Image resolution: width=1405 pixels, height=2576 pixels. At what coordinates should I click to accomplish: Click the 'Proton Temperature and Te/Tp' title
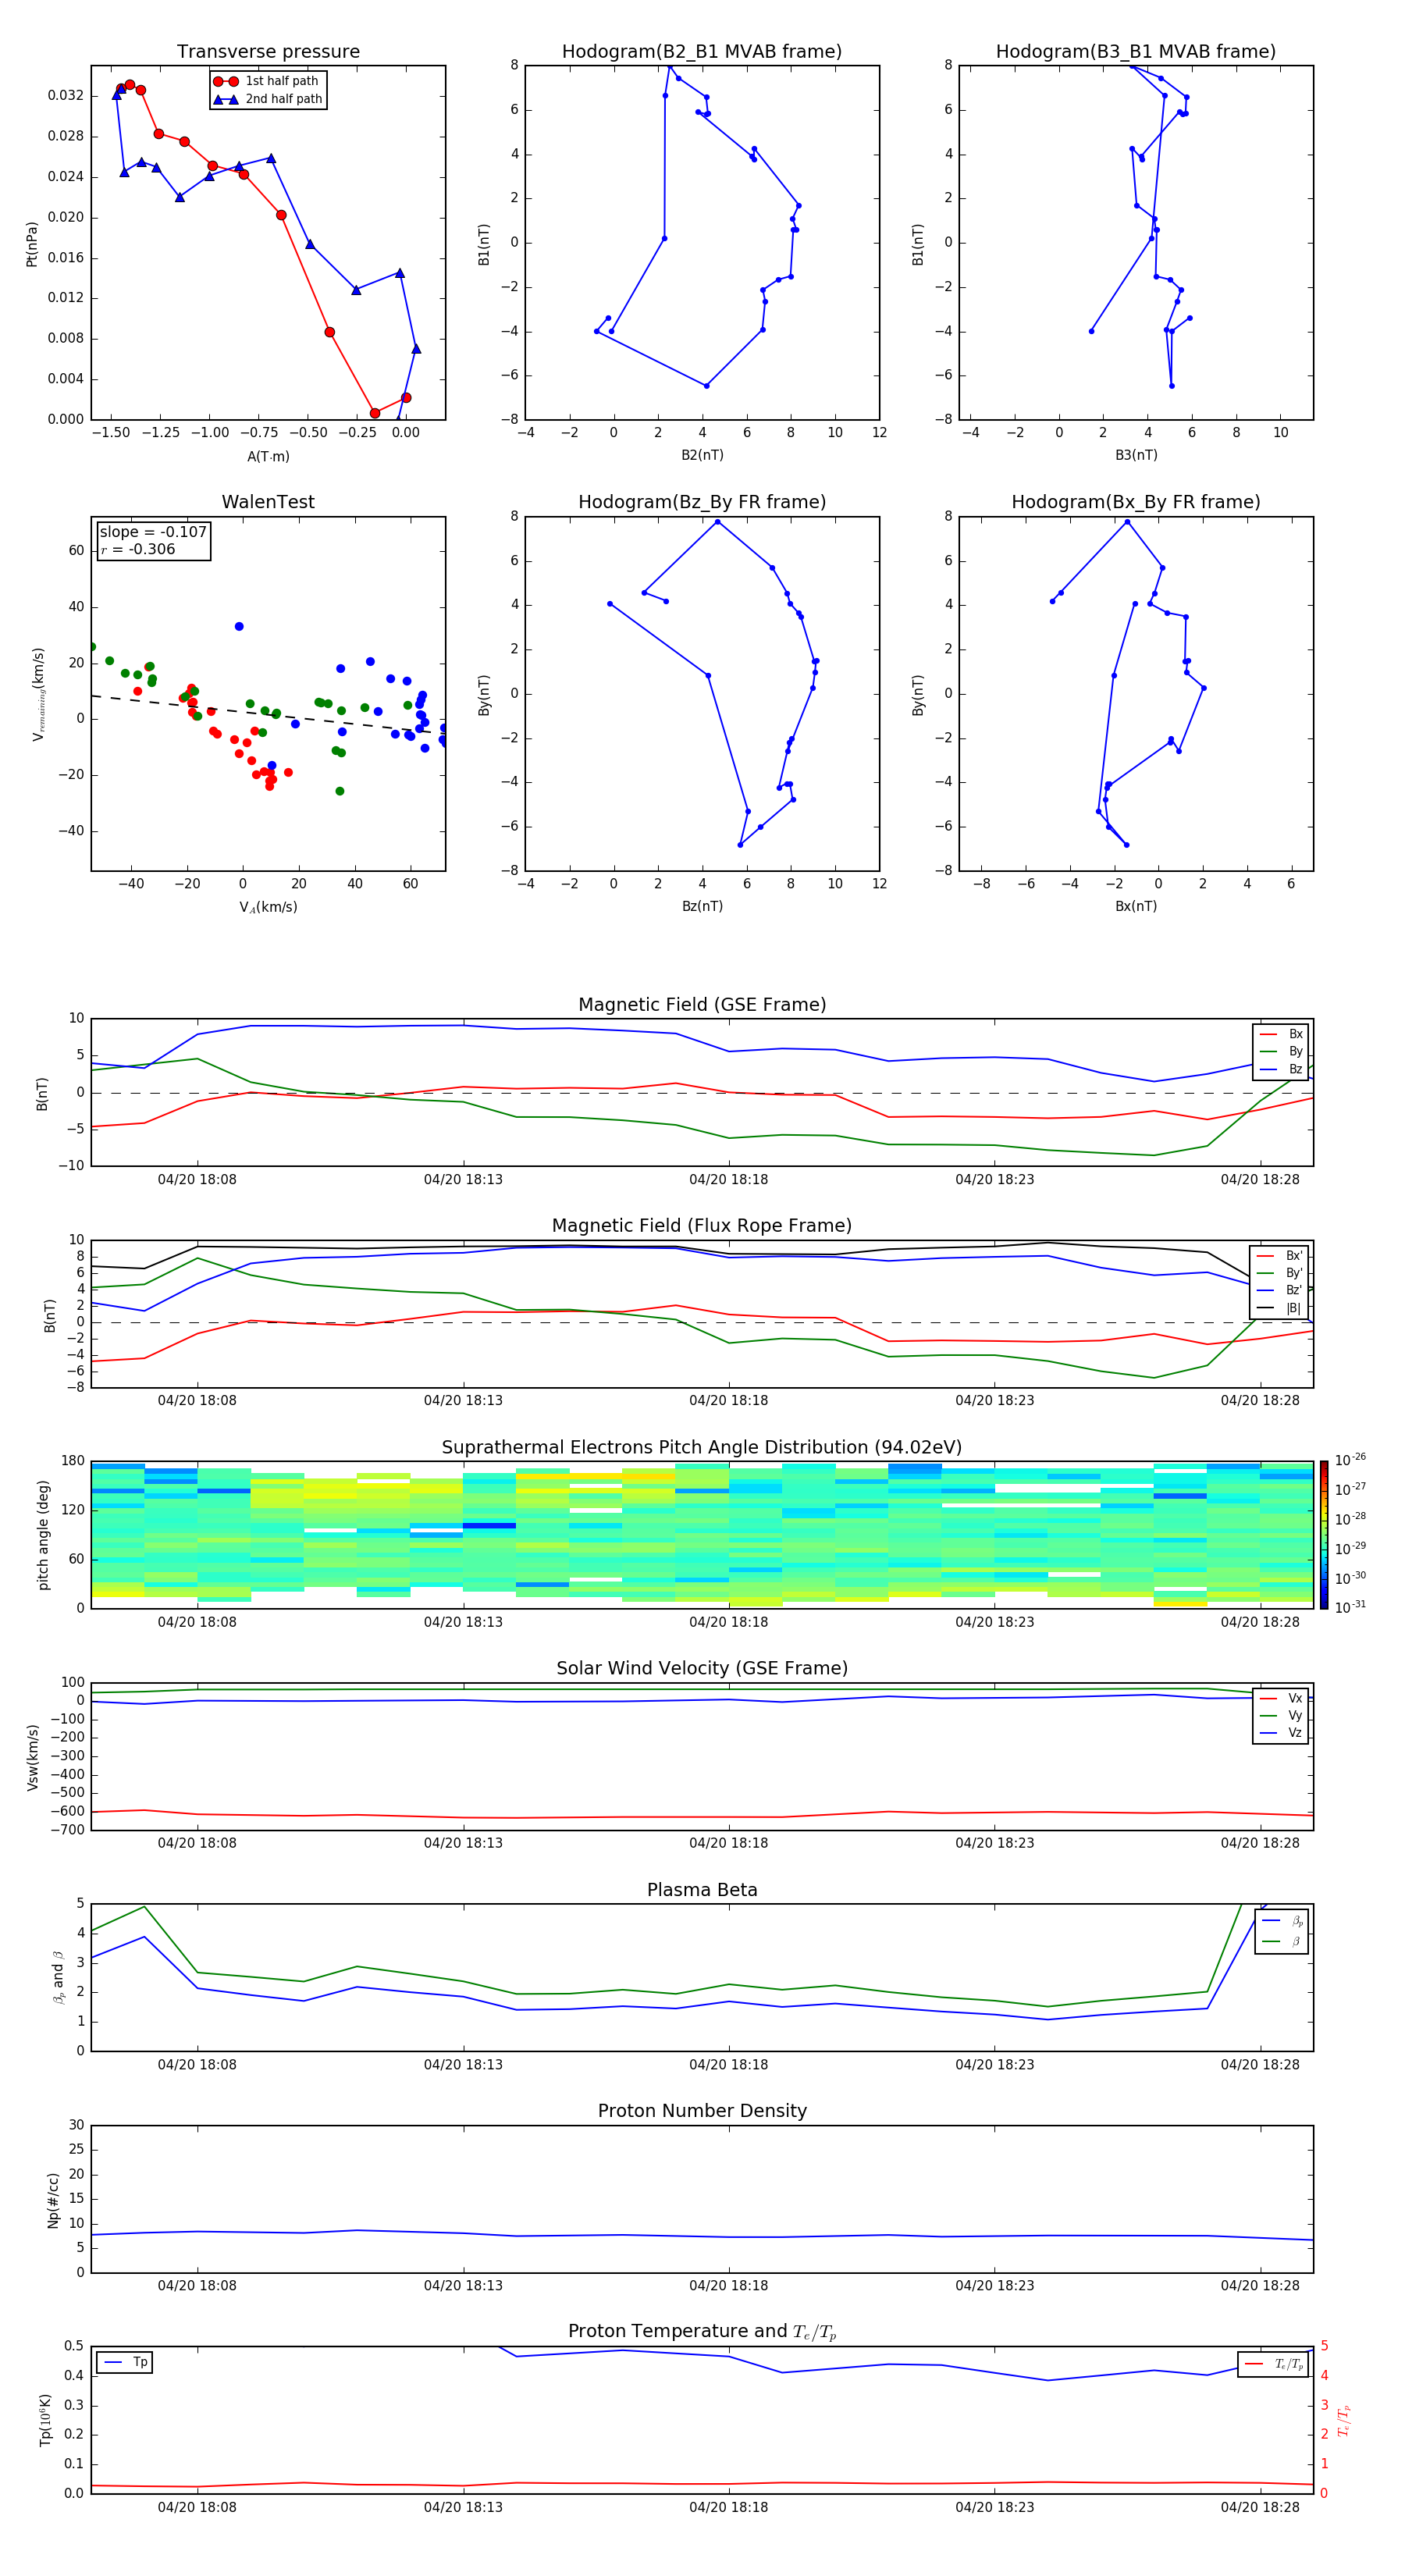[x=702, y=2332]
